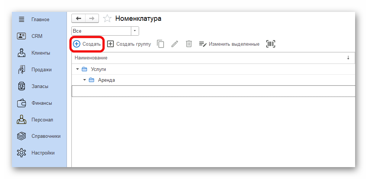367x179 pixels.
Task: Open the Настройки section
Action: [x=43, y=153]
